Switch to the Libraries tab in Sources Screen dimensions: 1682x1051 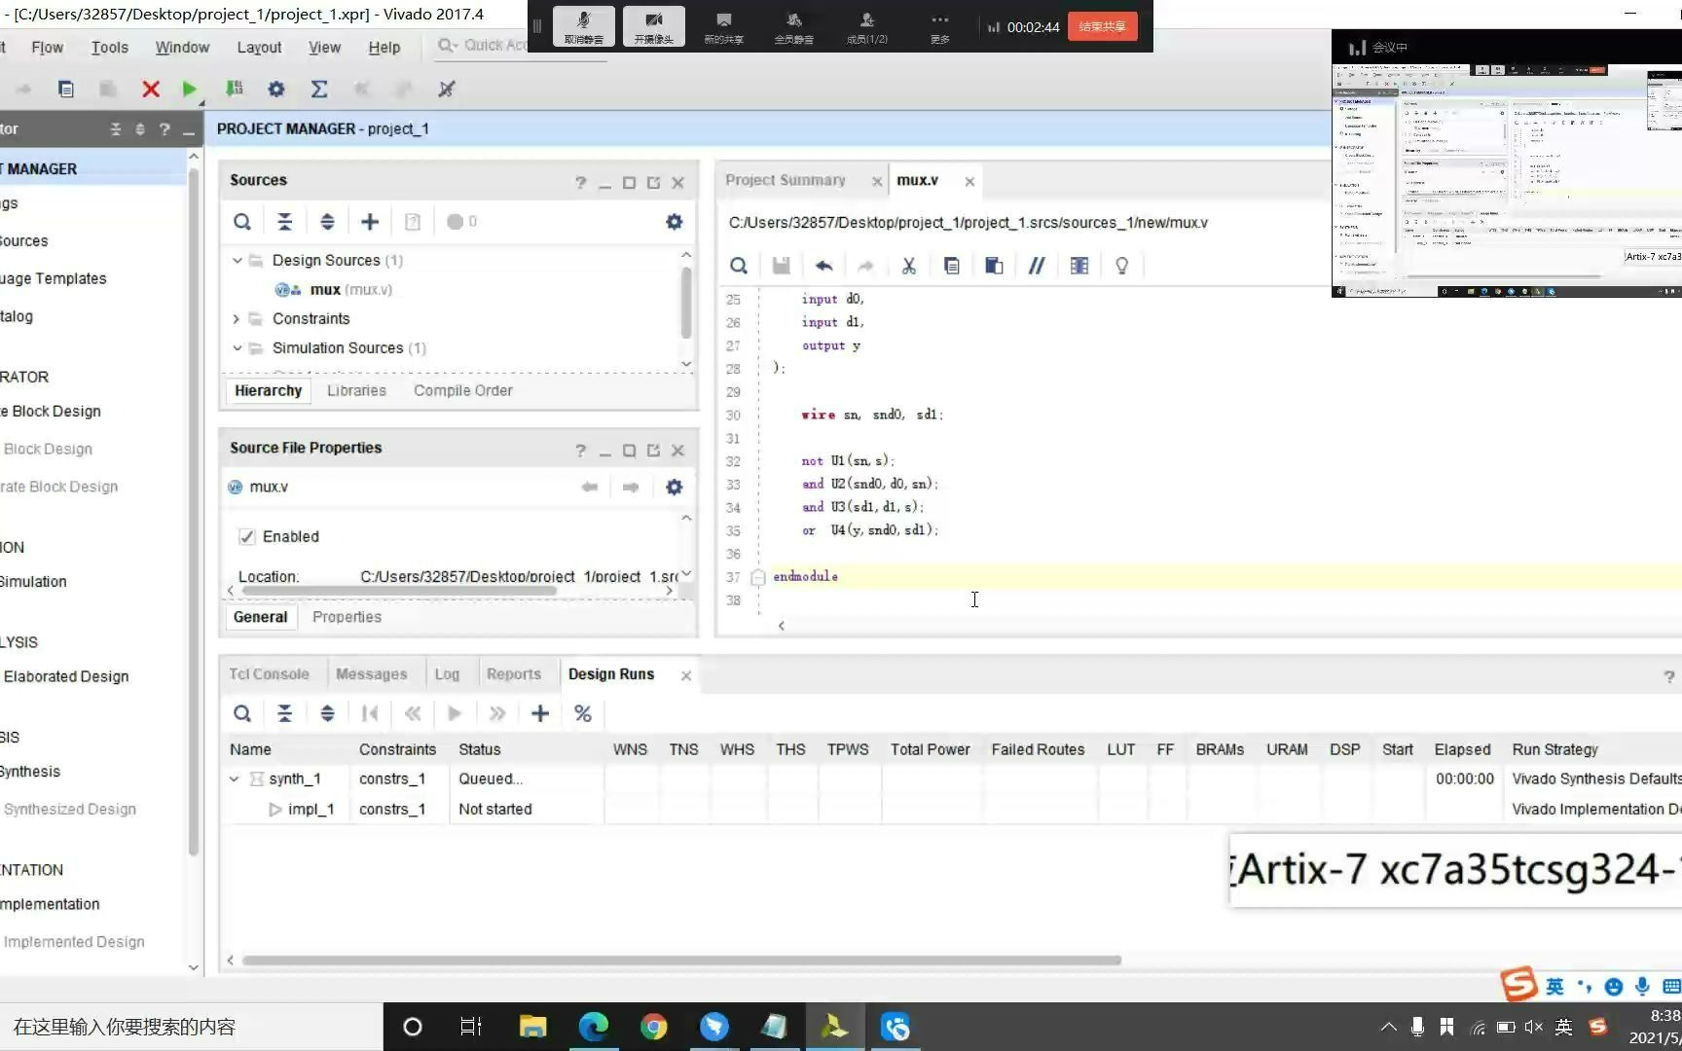(x=356, y=390)
